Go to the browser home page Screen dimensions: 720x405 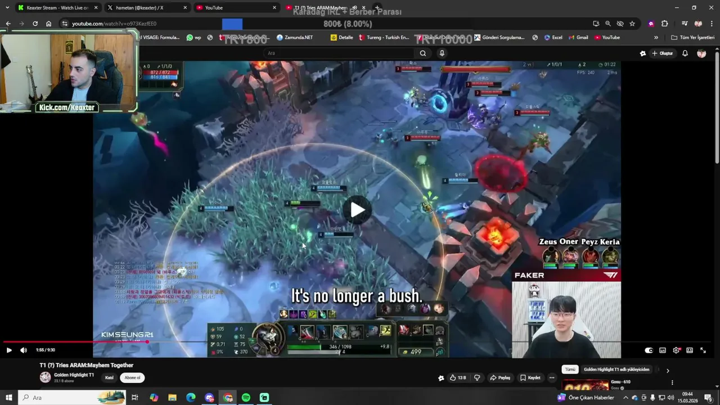click(48, 24)
